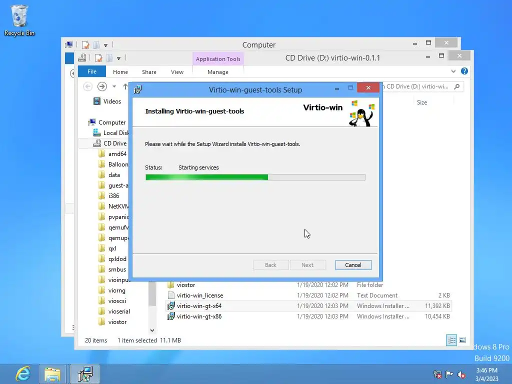The width and height of the screenshot is (512, 384).
Task: Open the Manage ribbon tab
Action: 218,72
